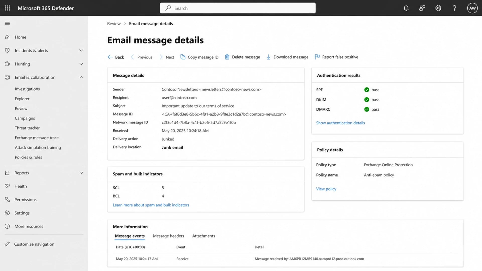This screenshot has height=271, width=482.
Task: Open Policies & rules
Action: [28, 157]
